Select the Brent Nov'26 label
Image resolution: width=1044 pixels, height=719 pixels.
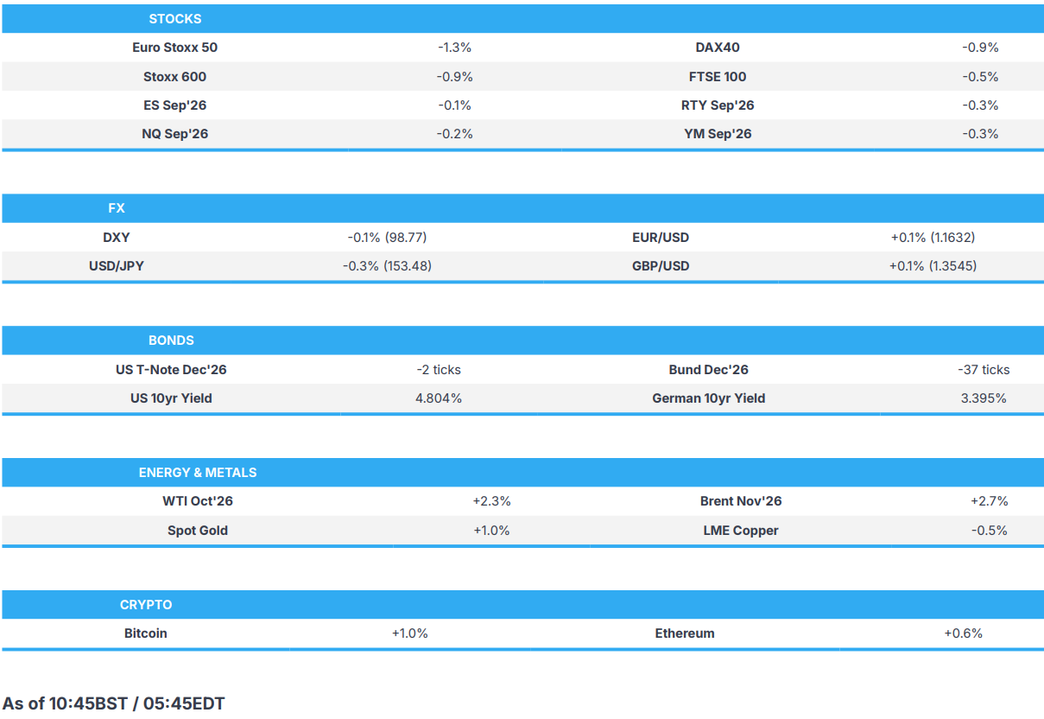(x=741, y=500)
